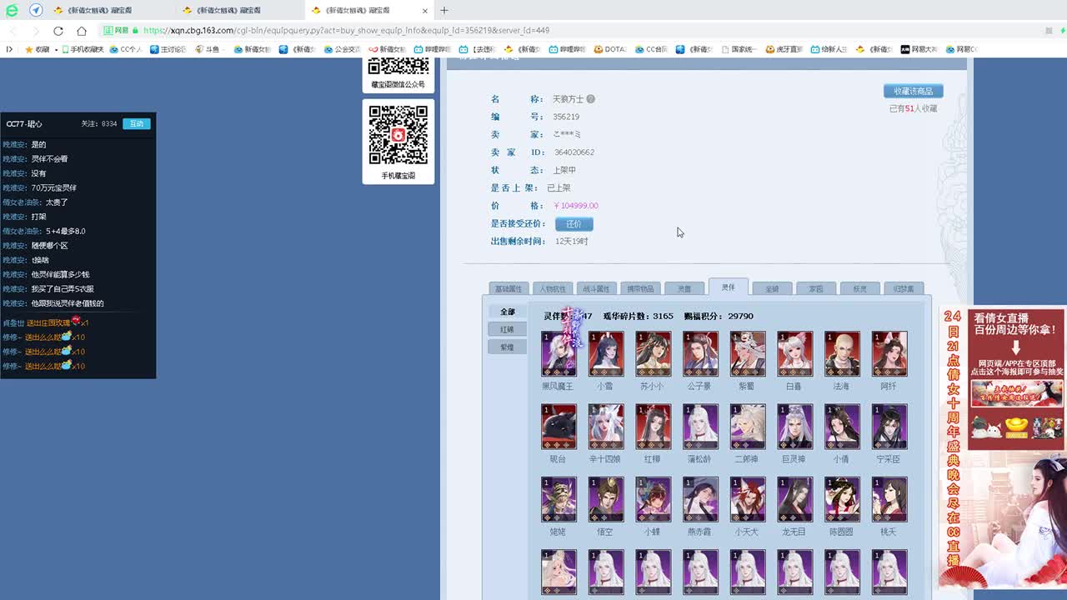The height and width of the screenshot is (600, 1067).
Task: Open the 战斗属性 tab
Action: pyautogui.click(x=596, y=288)
